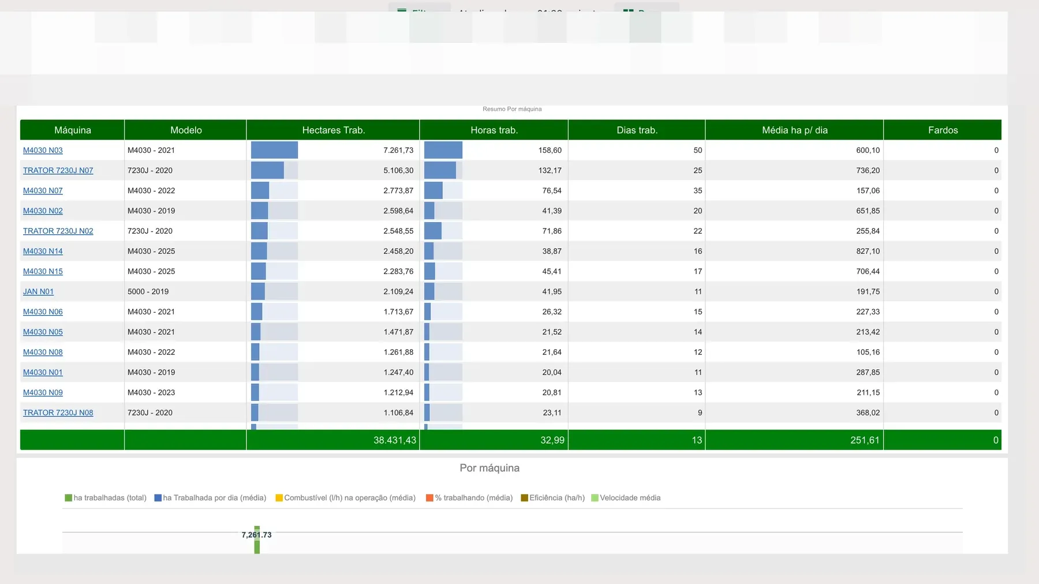Select the total hectares 38.431,43

pyautogui.click(x=394, y=440)
